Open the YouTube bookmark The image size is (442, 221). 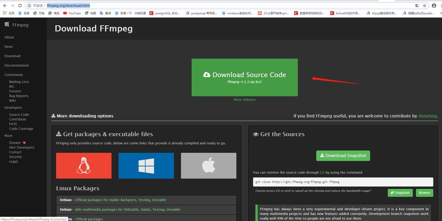pos(72,13)
